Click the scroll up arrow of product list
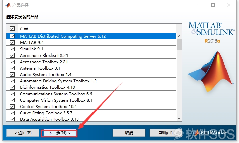 [179, 36]
